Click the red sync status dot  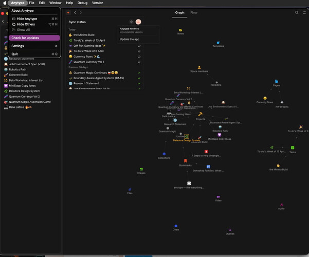(x=68, y=13)
